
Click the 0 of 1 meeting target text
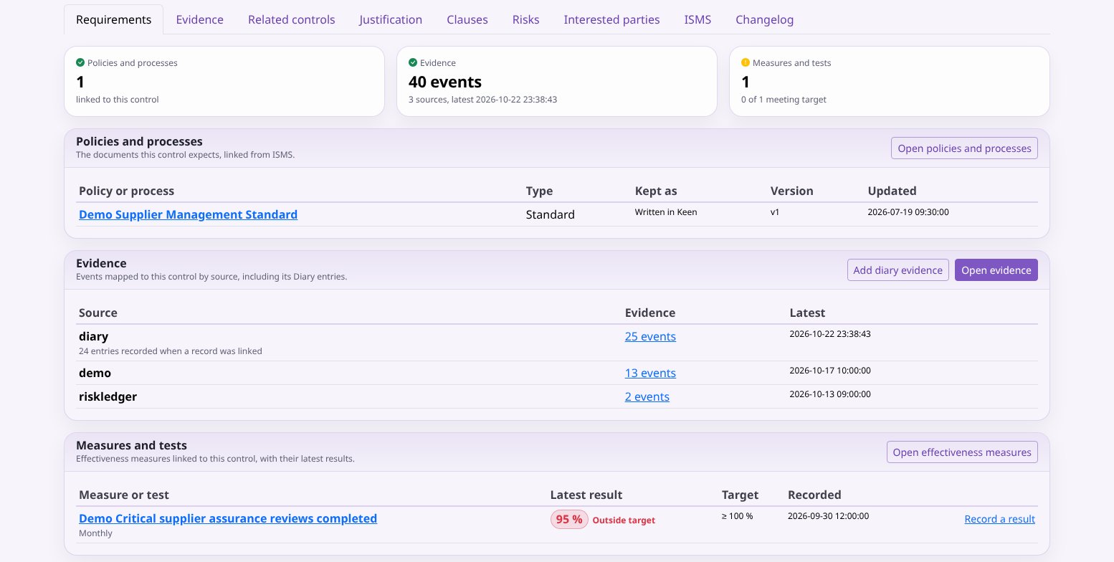784,100
